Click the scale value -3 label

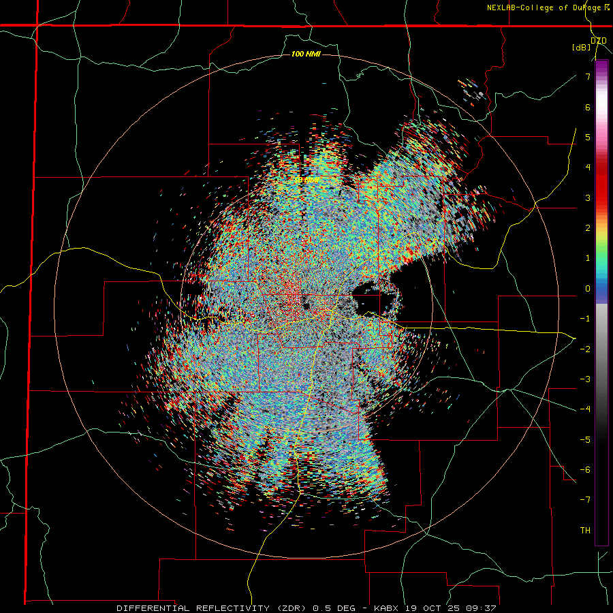point(585,379)
